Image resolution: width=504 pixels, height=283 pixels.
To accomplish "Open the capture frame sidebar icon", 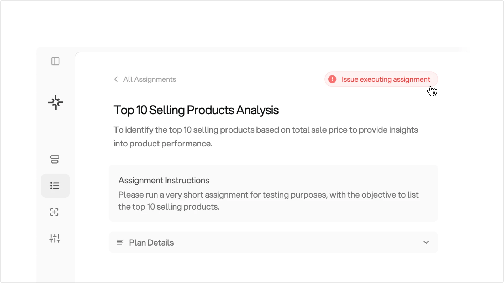I will point(54,212).
